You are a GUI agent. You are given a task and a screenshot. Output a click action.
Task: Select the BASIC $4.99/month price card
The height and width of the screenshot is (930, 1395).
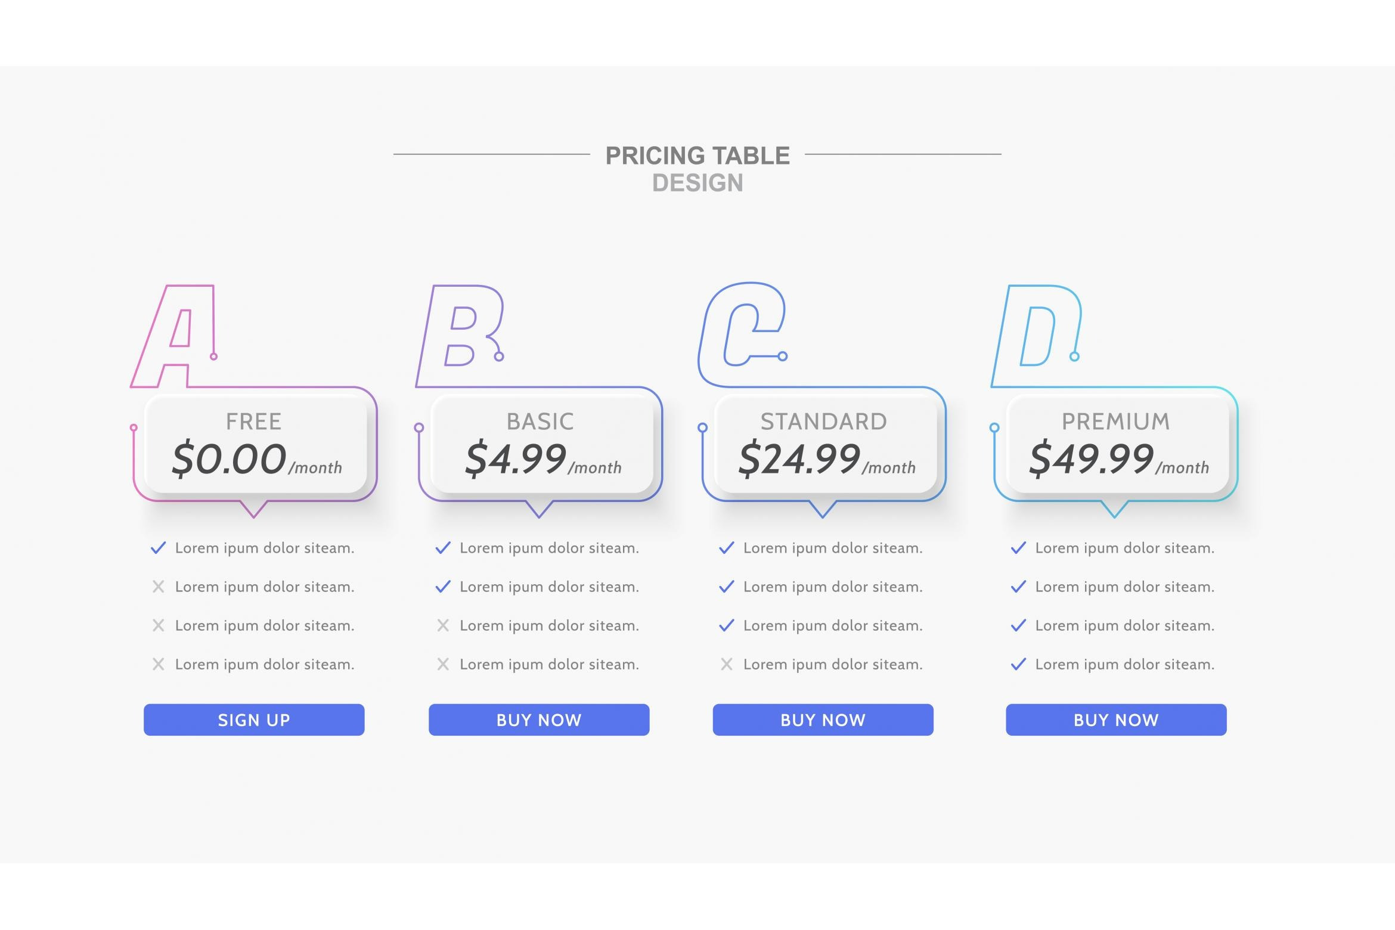pos(542,444)
